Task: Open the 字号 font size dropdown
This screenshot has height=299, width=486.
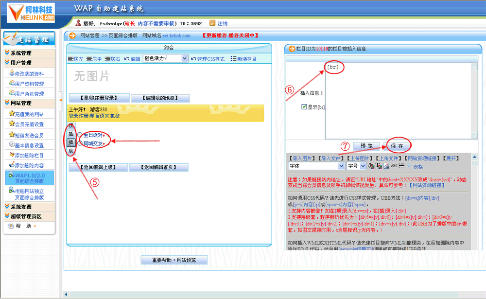Action: click(363, 166)
